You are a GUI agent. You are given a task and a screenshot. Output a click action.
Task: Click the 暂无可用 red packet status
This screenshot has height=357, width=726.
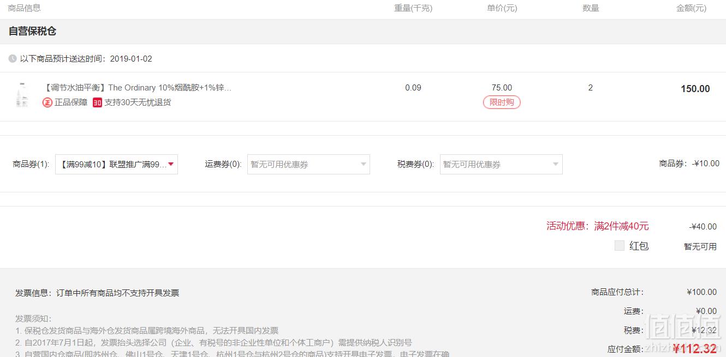[x=700, y=246]
